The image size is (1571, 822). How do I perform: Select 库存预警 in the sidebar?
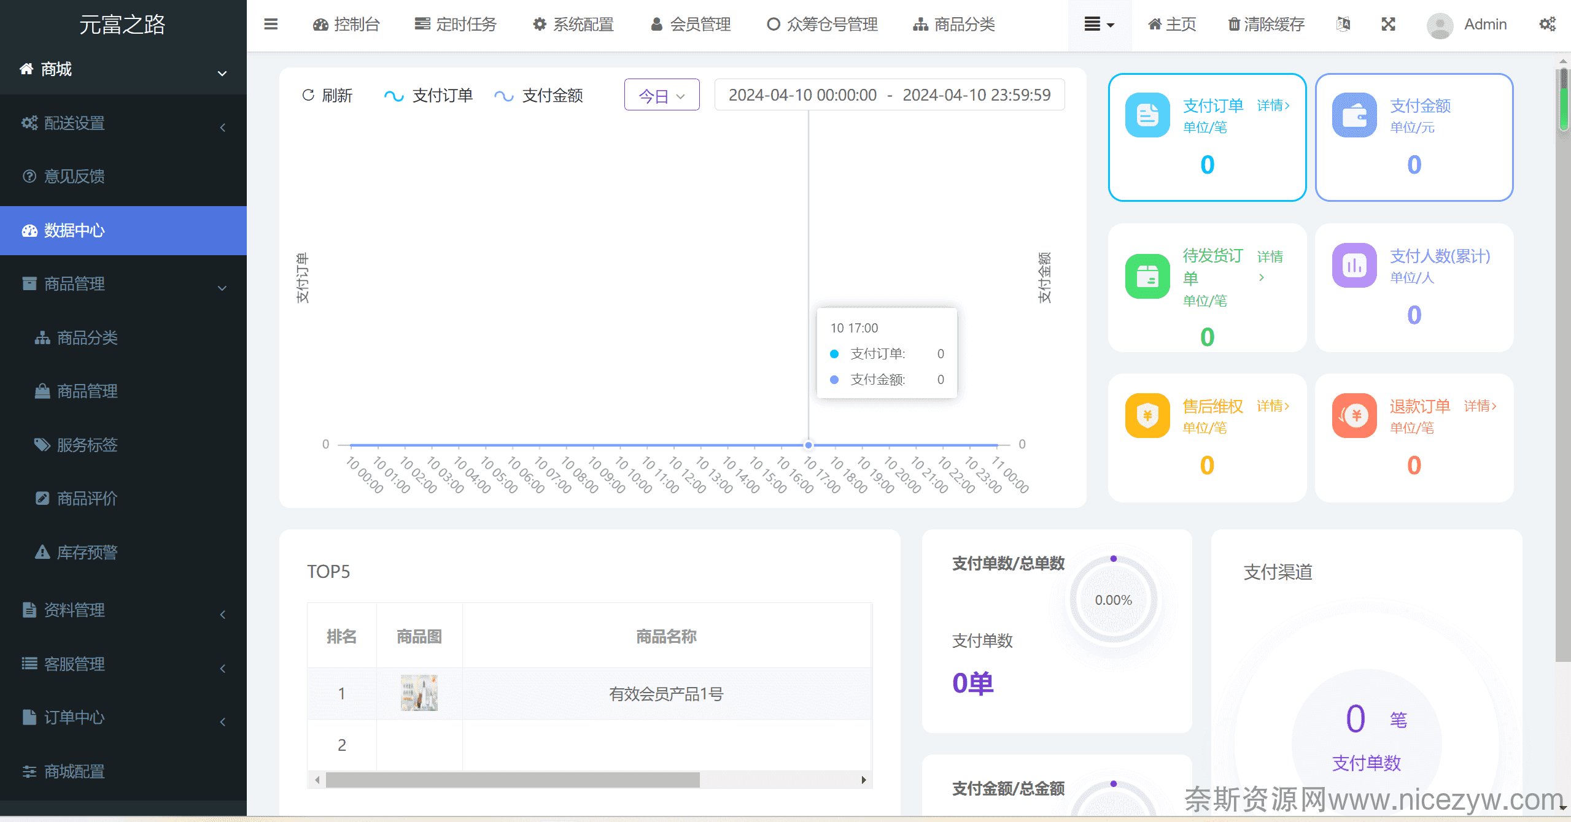[x=87, y=552]
